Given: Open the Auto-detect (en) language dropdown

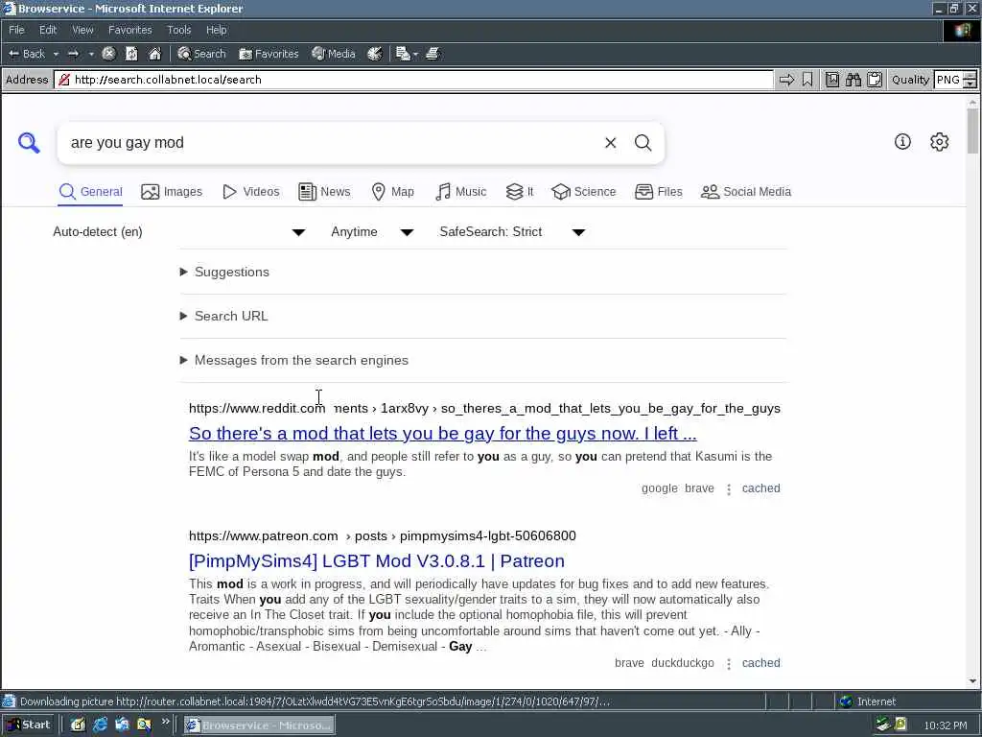Looking at the screenshot, I should click(x=179, y=232).
